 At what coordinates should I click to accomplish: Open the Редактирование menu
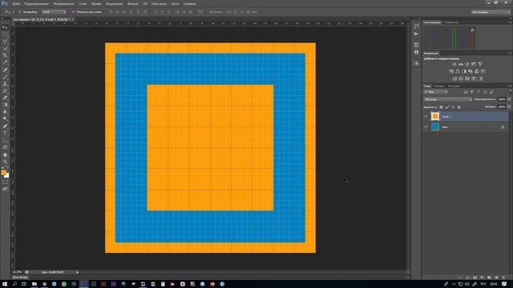pos(37,4)
